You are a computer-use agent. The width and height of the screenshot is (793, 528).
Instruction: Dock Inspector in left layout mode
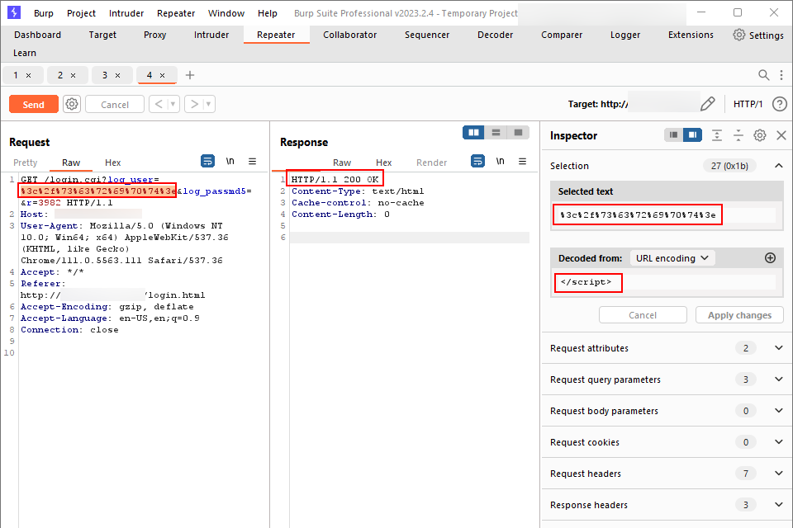(x=673, y=135)
